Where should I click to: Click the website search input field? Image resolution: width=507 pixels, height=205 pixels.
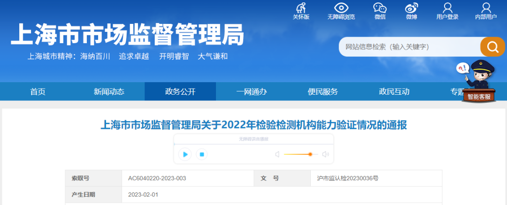tap(410, 47)
